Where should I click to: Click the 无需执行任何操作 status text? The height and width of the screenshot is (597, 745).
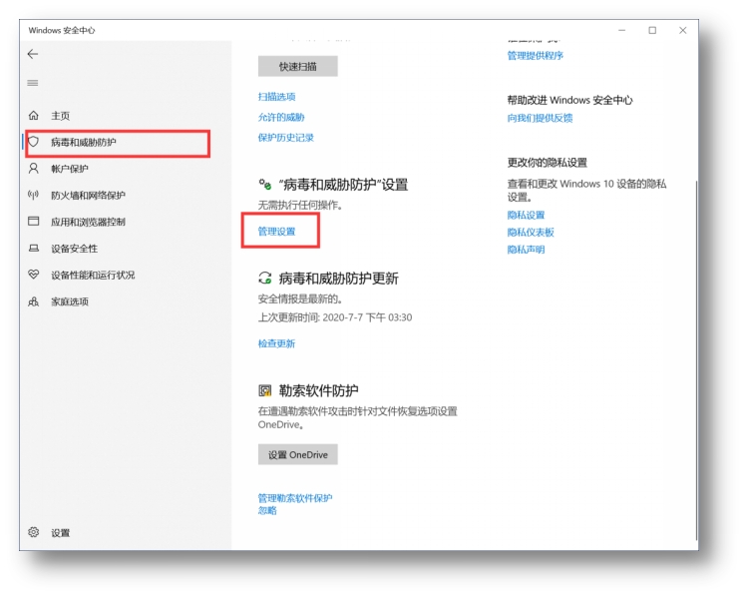coord(300,205)
